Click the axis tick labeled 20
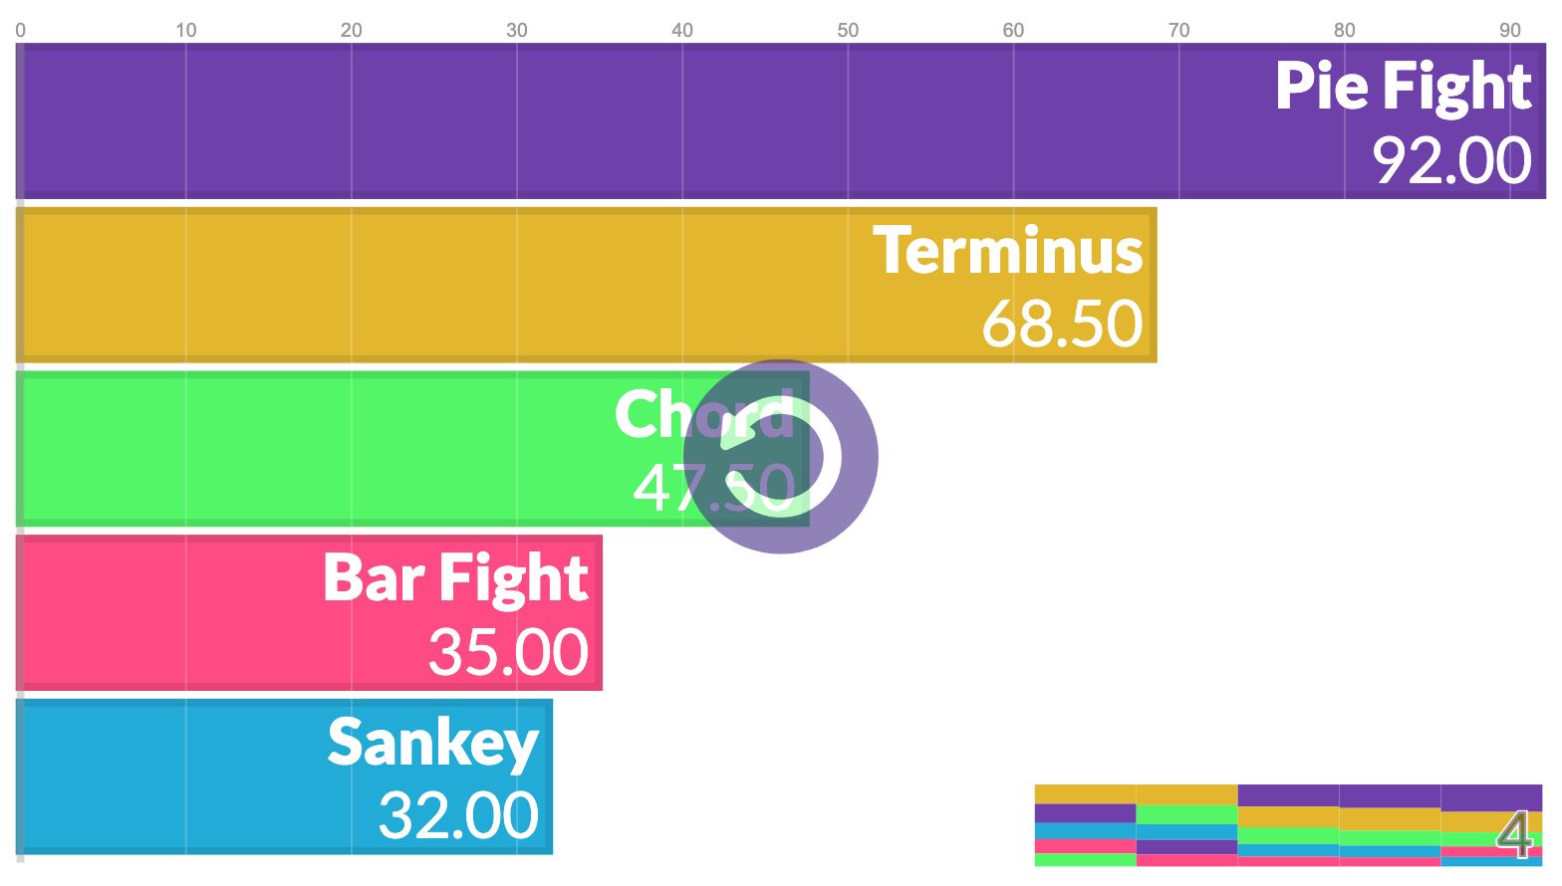This screenshot has width=1562, height=886. point(352,30)
